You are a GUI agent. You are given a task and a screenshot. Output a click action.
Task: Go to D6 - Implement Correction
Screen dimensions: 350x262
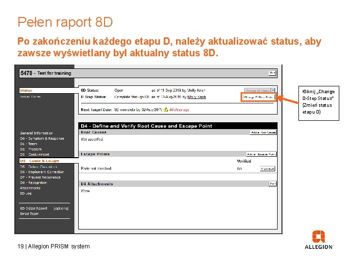coord(42,172)
